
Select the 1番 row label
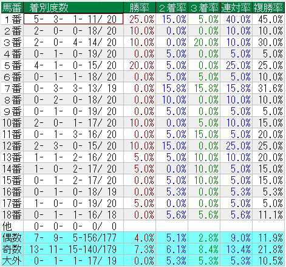click(12, 19)
